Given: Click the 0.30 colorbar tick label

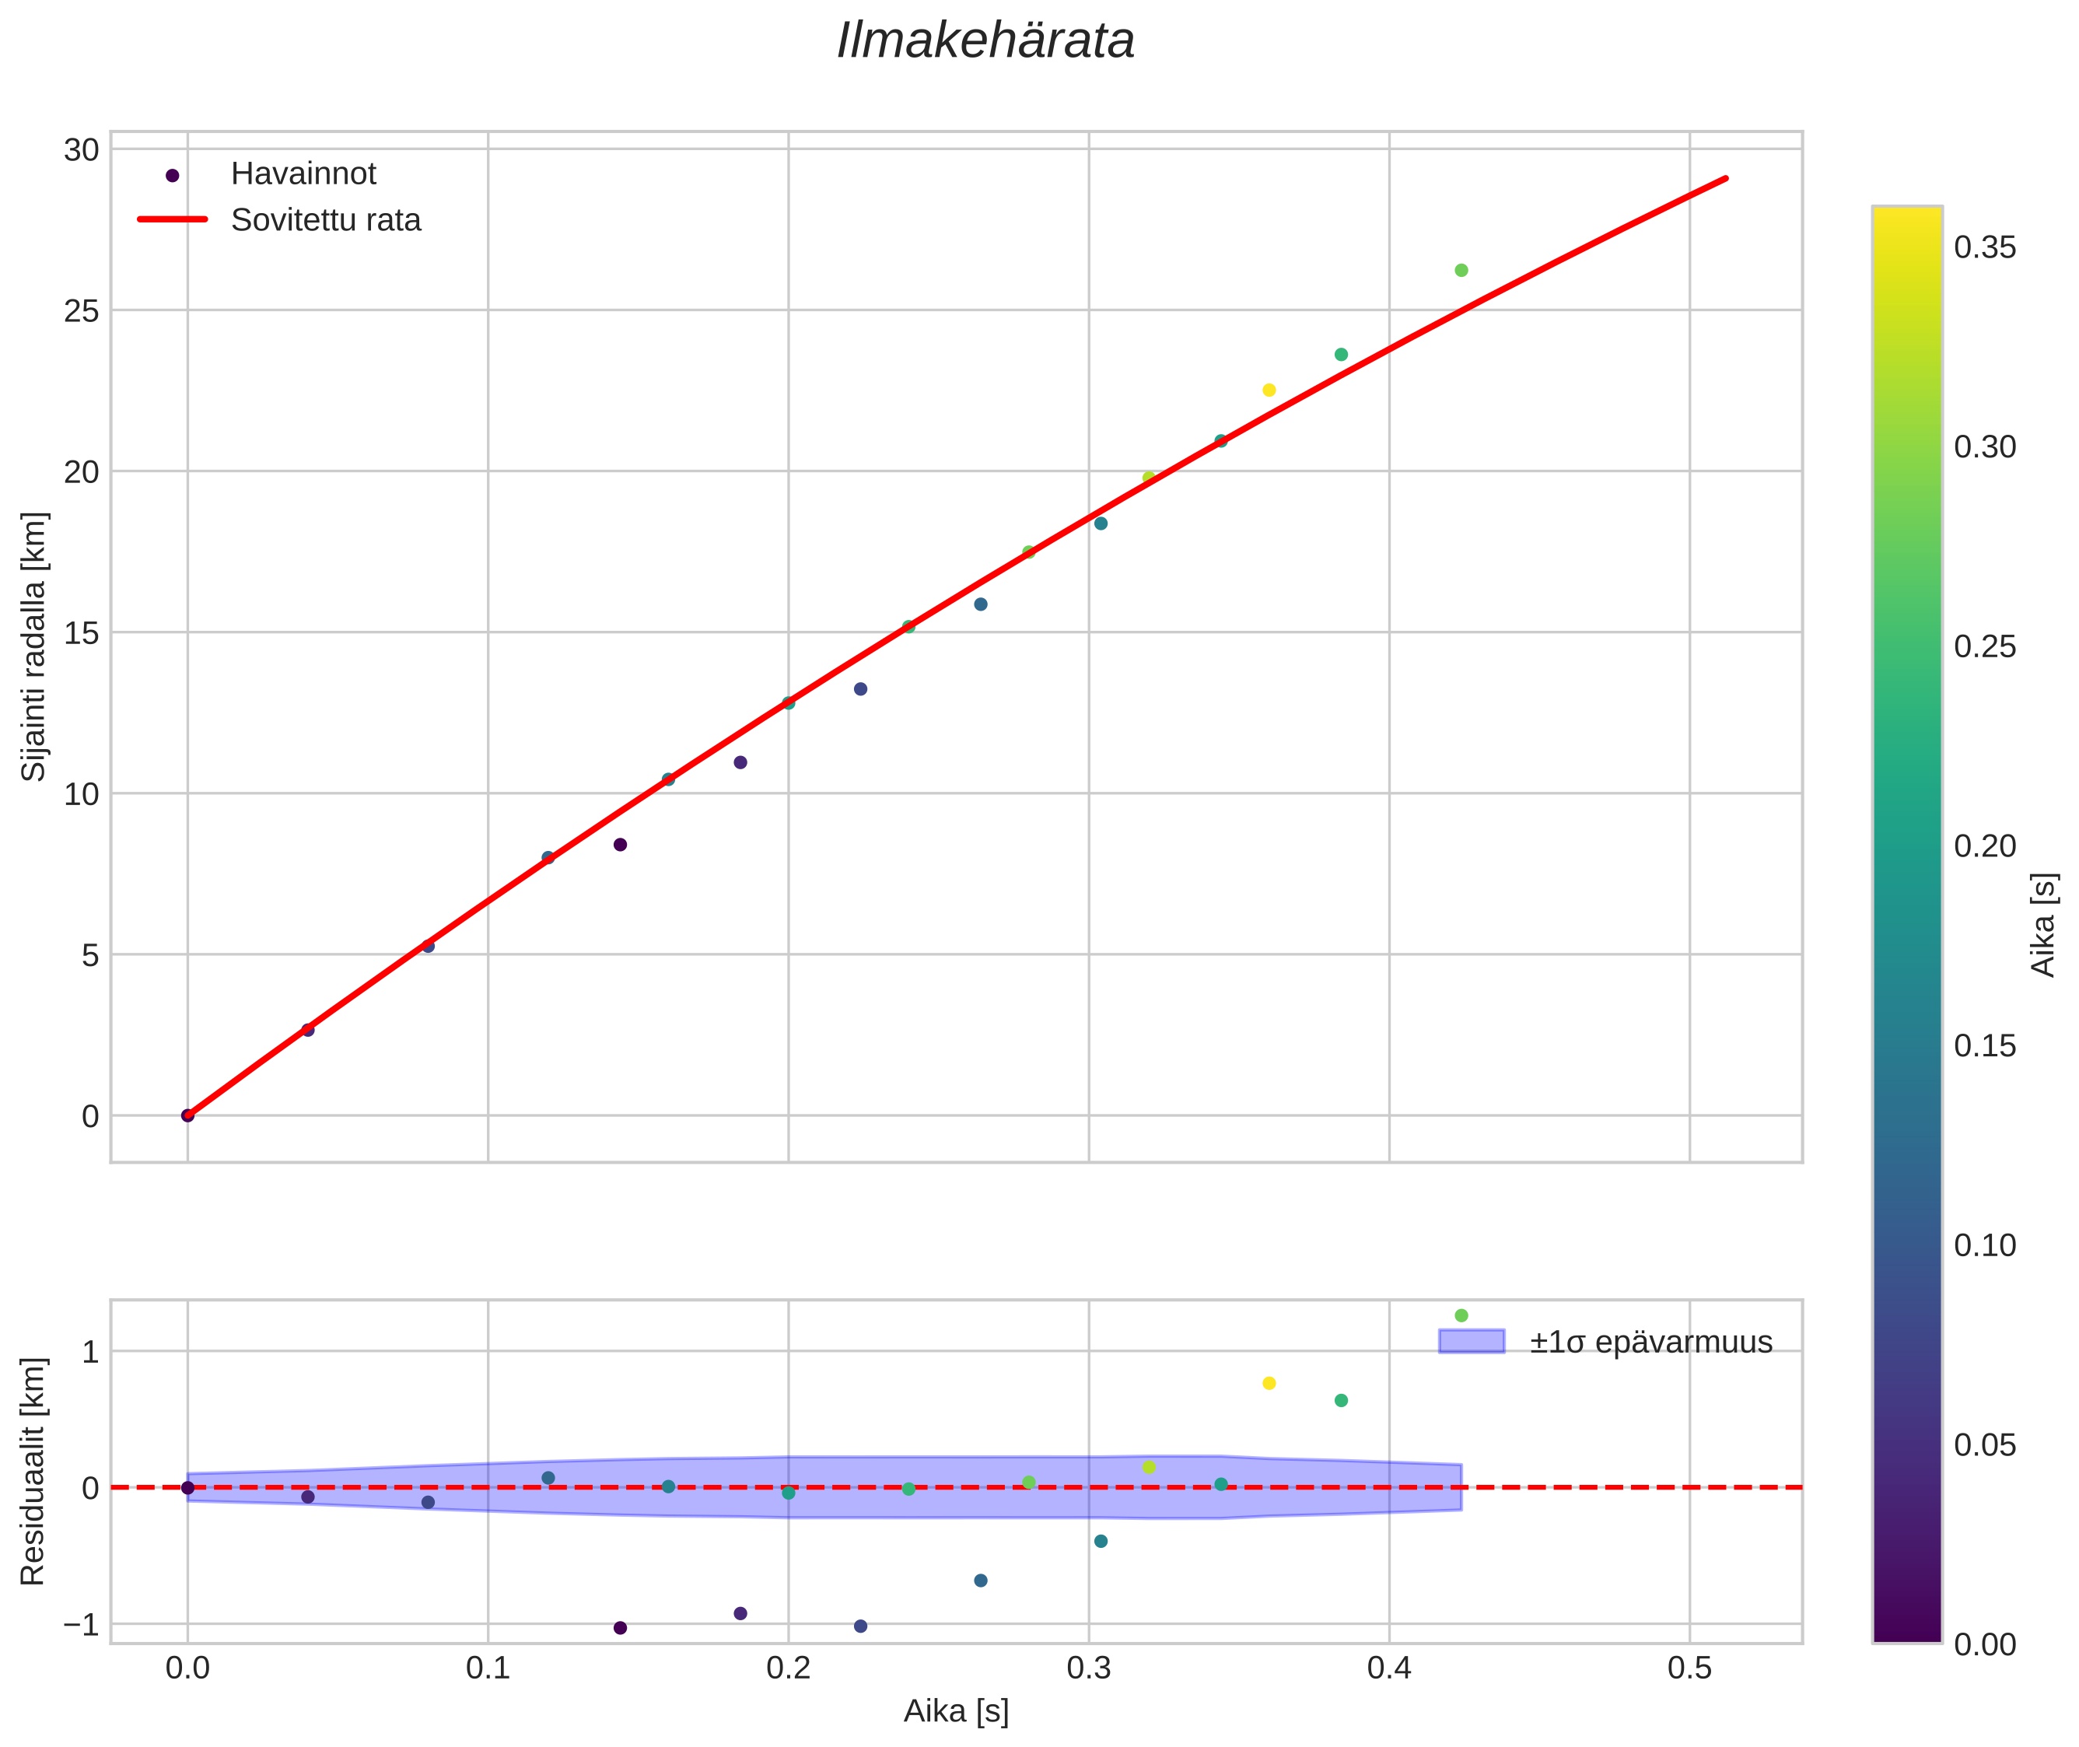Looking at the screenshot, I should click(x=1984, y=446).
